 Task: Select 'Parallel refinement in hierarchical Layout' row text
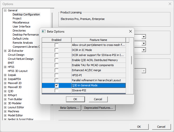[96, 81]
